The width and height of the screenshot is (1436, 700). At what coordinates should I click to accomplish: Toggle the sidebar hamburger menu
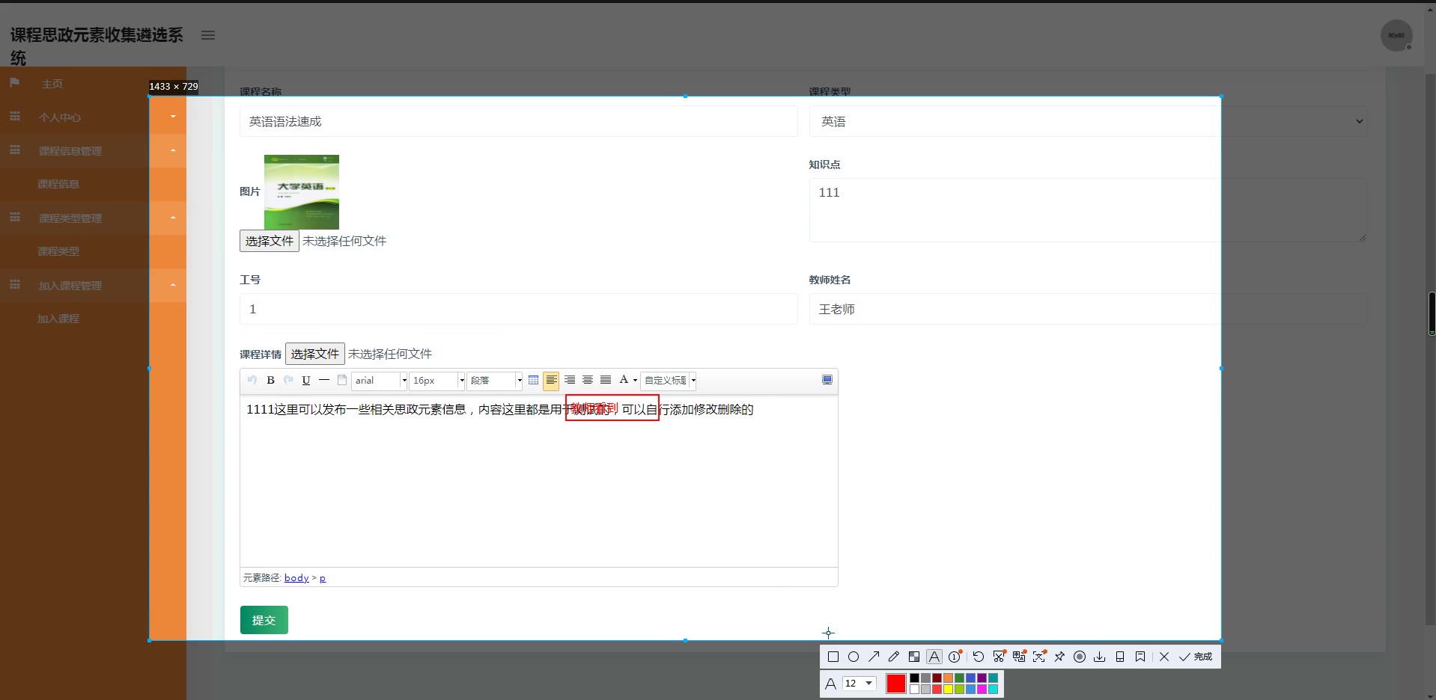[x=208, y=35]
